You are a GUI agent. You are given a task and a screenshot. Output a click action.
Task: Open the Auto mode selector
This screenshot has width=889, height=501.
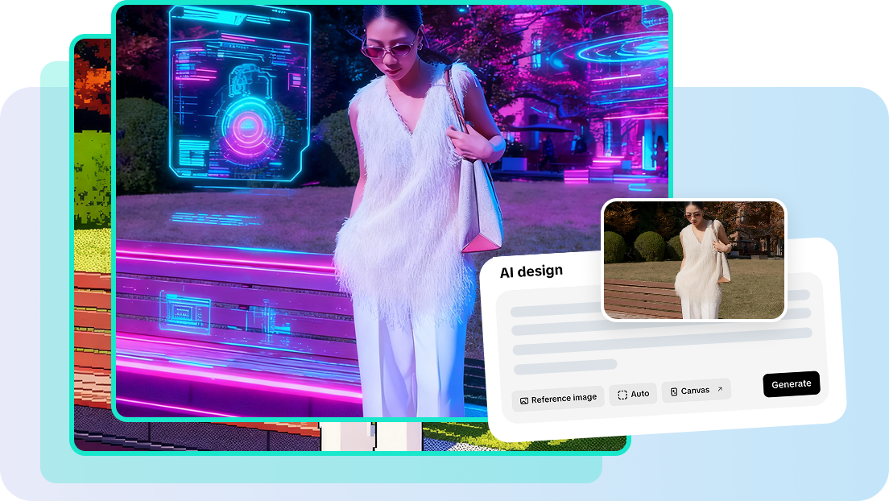(x=634, y=393)
